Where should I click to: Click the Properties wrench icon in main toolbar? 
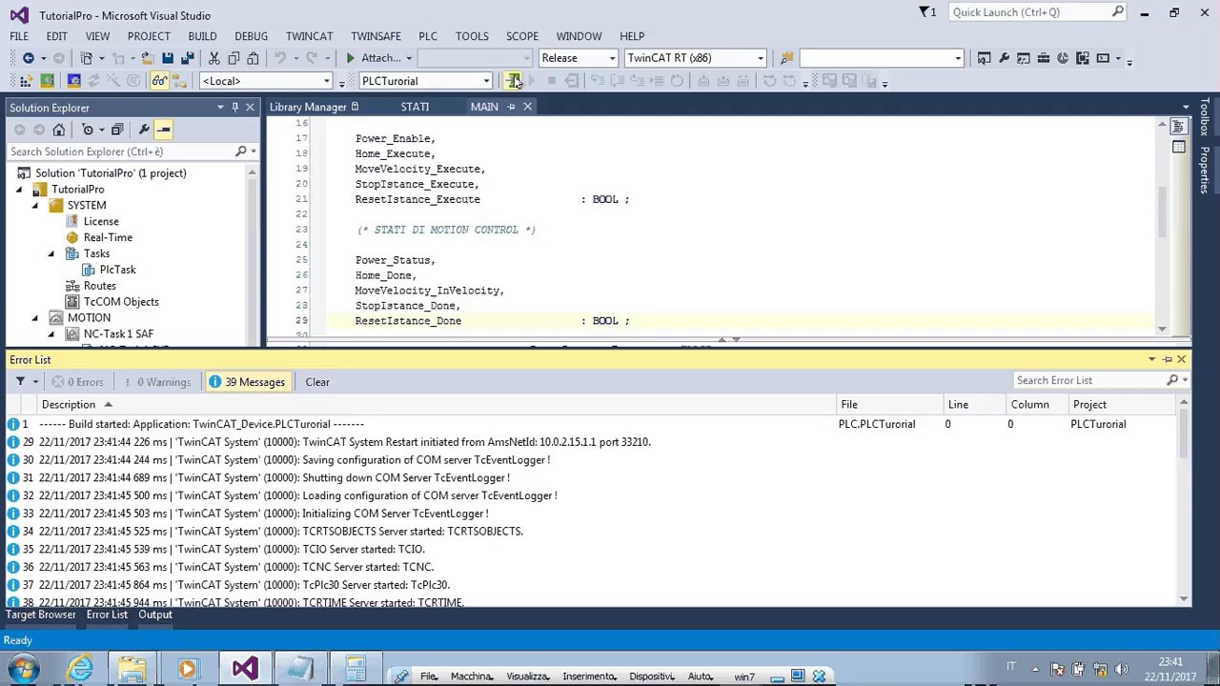[x=1004, y=58]
